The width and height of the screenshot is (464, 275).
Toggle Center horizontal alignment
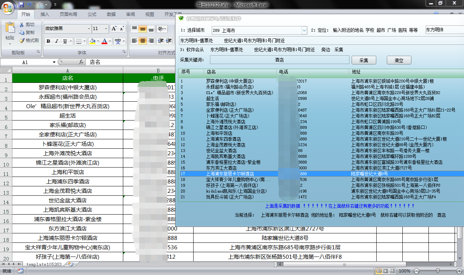143,41
